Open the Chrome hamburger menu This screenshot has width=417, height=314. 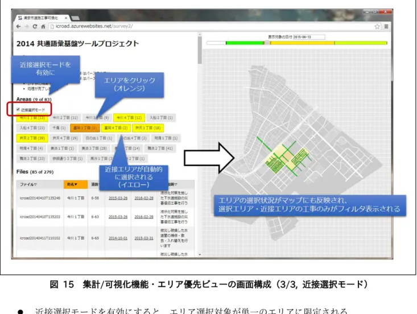386,26
